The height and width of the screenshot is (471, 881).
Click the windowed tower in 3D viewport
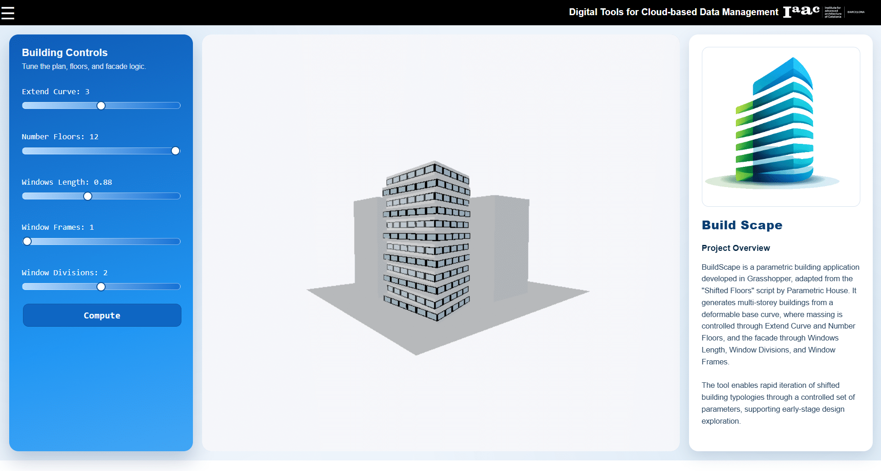click(x=426, y=239)
